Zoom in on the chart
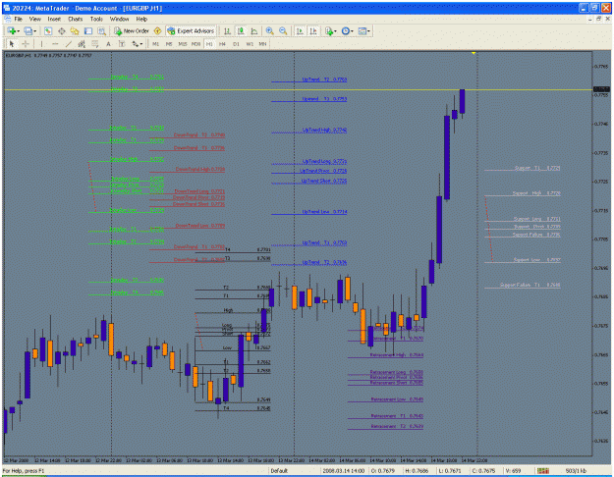The image size is (614, 477). pos(270,30)
